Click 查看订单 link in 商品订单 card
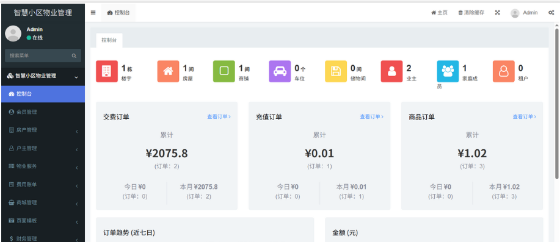The height and width of the screenshot is (242, 560). (525, 116)
